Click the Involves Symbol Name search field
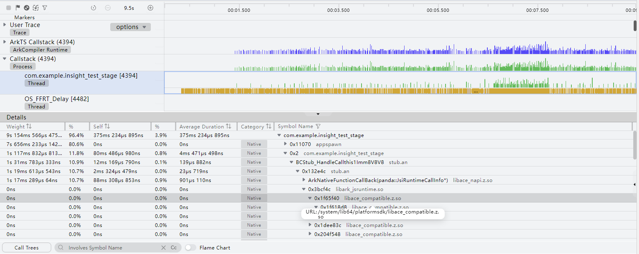 pos(111,247)
